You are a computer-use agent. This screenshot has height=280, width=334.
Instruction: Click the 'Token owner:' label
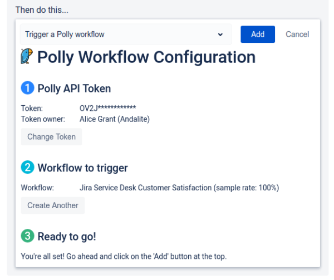[x=43, y=119]
